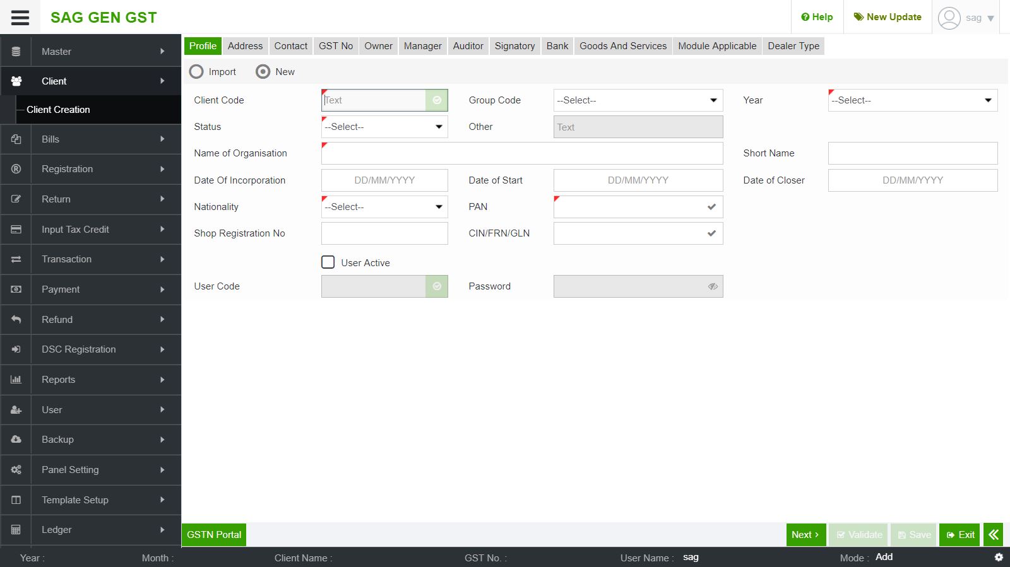Expand the Bills menu arrow
The height and width of the screenshot is (567, 1010).
click(162, 139)
